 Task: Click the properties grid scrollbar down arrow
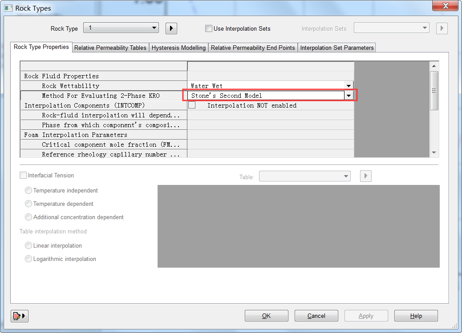click(434, 153)
